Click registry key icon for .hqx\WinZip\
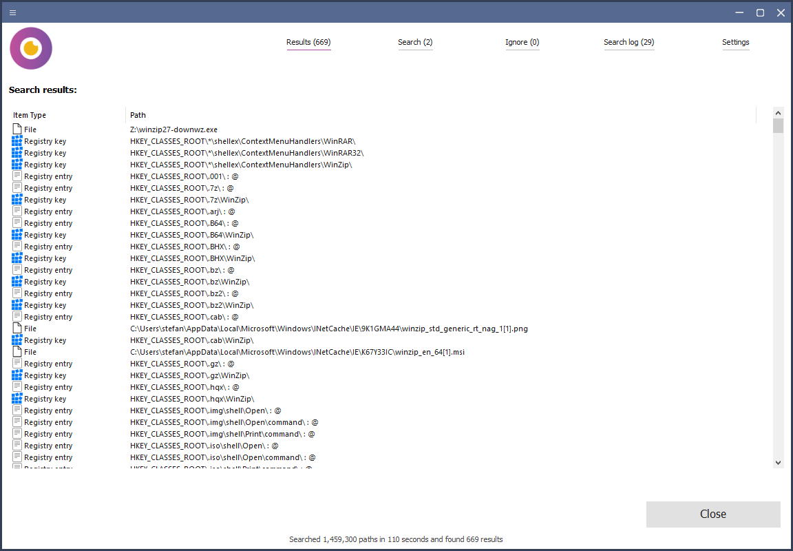The height and width of the screenshot is (551, 793). (x=17, y=399)
